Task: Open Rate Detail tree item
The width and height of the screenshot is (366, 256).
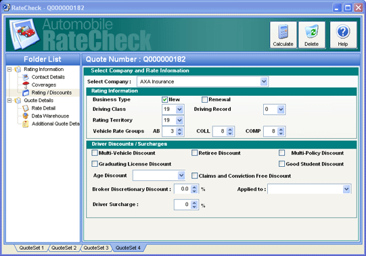Action: (43, 108)
